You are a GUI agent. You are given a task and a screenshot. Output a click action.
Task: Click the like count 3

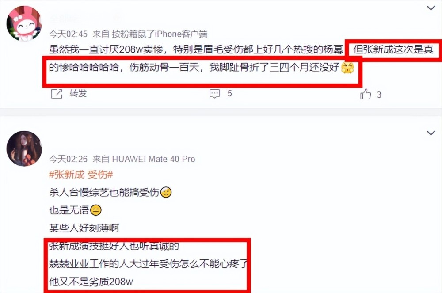pyautogui.click(x=379, y=95)
